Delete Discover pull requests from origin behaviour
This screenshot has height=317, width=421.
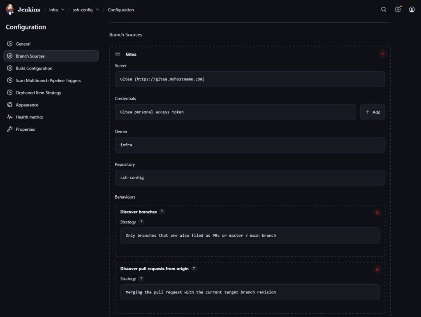tap(377, 269)
